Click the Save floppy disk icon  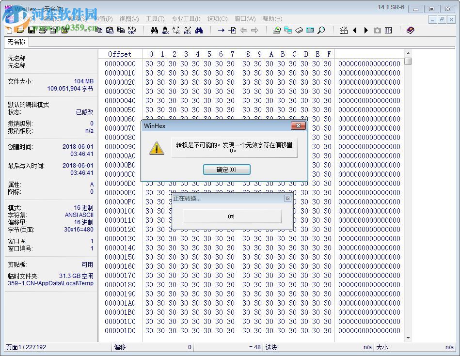tap(32, 30)
